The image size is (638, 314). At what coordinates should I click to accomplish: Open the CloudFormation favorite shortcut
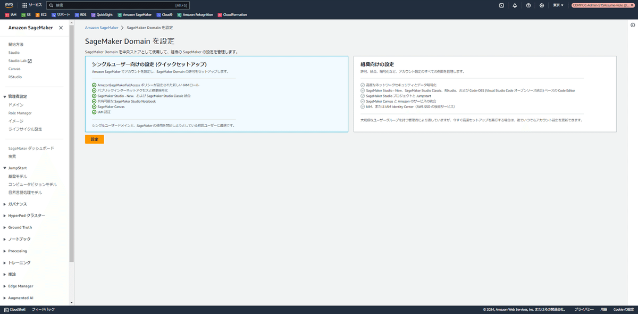(x=232, y=15)
